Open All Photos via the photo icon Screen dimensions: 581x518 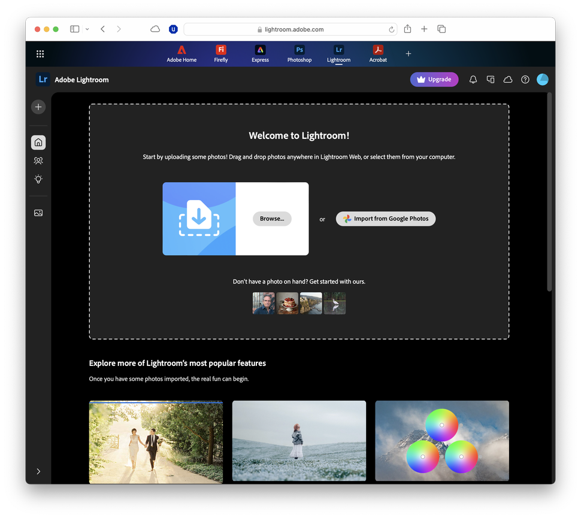(x=38, y=213)
